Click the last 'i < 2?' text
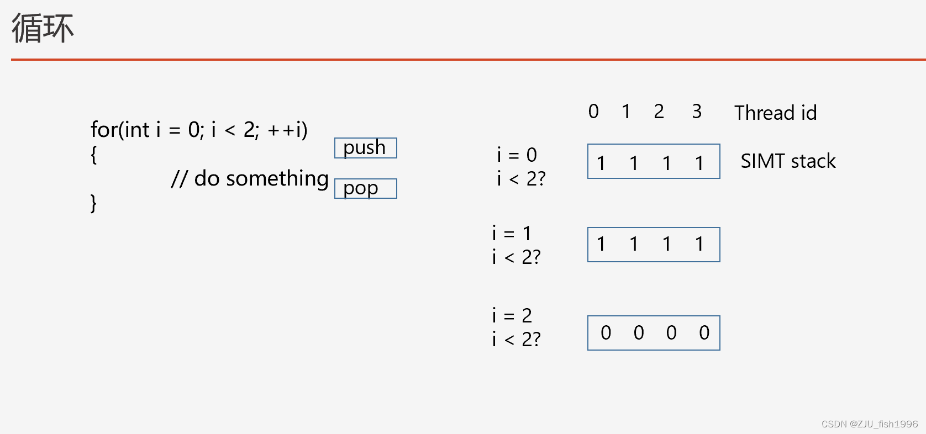926x434 pixels. click(x=517, y=339)
